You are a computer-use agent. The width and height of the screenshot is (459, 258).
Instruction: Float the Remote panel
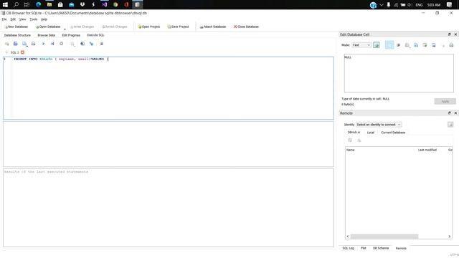coord(450,113)
